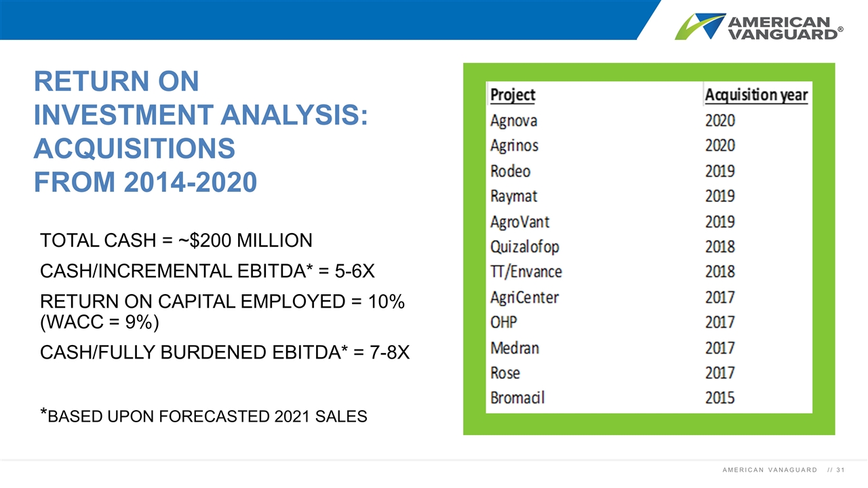
Task: Select the "Cash/Incremental EBITDA* = 5-6X" line
Action: (x=208, y=272)
